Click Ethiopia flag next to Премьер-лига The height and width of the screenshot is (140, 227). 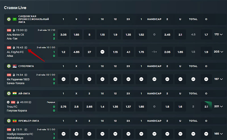pyautogui.click(x=14, y=121)
